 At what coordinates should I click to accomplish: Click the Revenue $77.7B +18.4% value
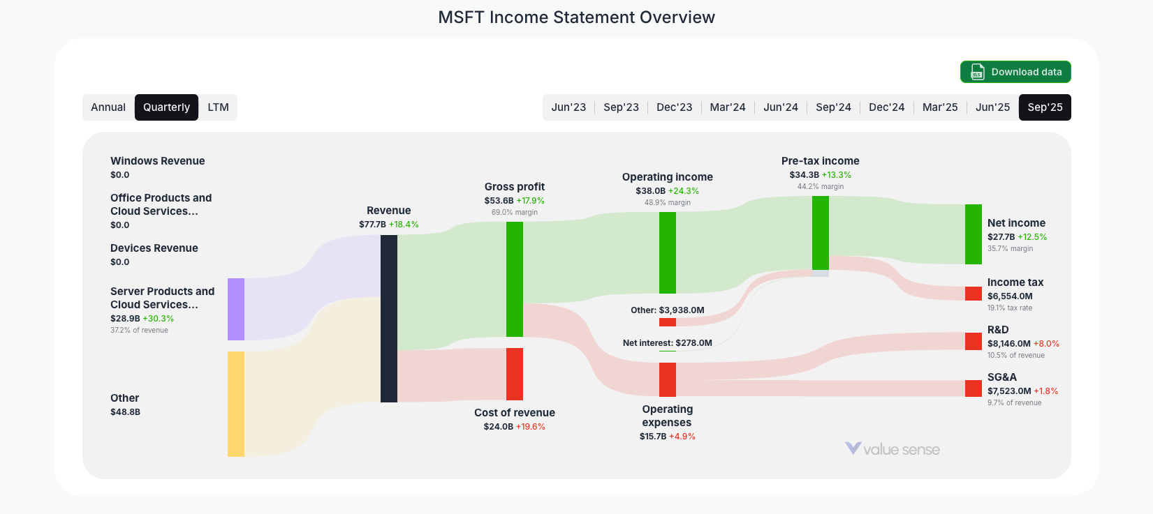click(389, 225)
